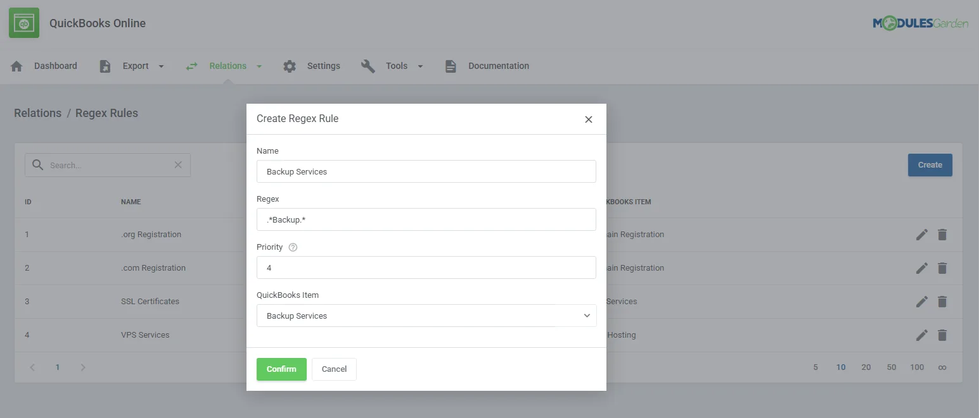
Task: Click the Search input box
Action: point(108,165)
